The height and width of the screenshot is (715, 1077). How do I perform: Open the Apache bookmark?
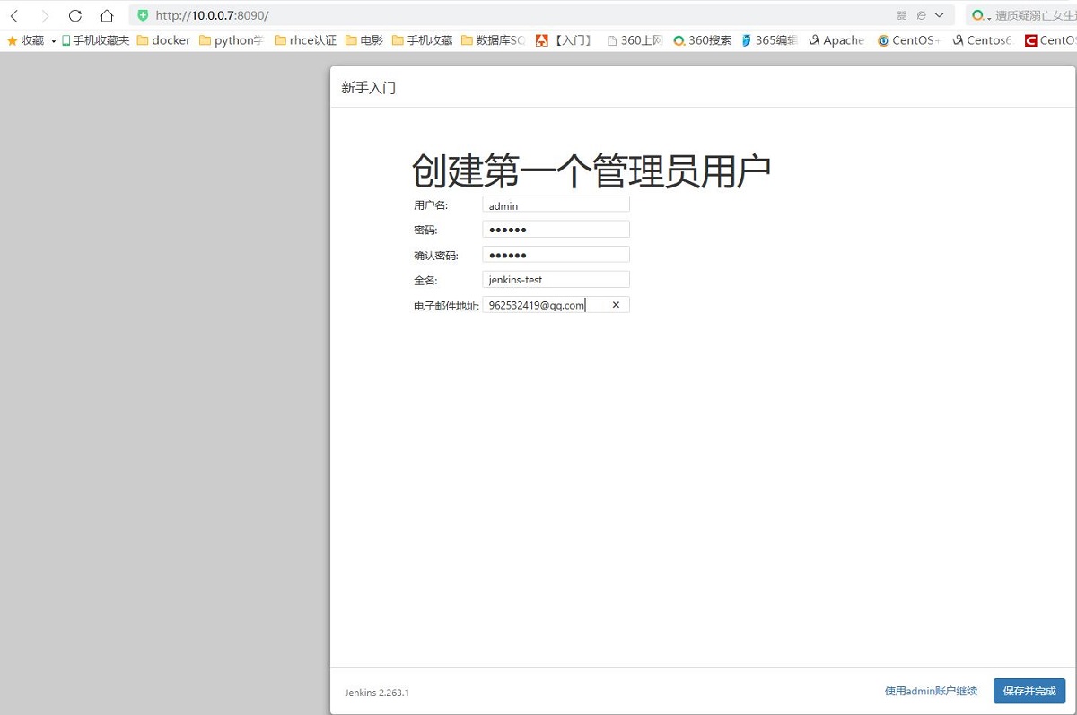pyautogui.click(x=836, y=40)
